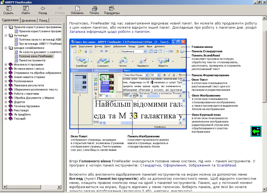Select the Як придбати topic
This screenshot has height=193, width=267.
pos(22,114)
